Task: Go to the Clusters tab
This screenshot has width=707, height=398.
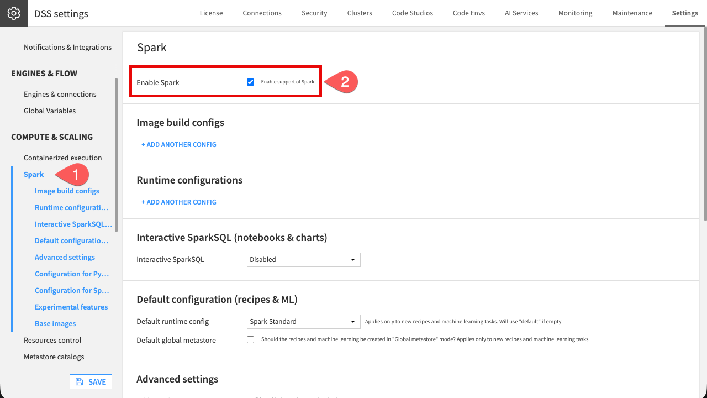Action: click(x=360, y=13)
